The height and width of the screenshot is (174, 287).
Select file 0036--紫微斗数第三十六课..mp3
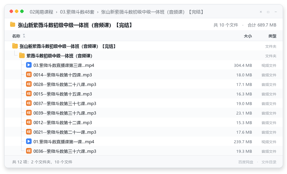144,151
